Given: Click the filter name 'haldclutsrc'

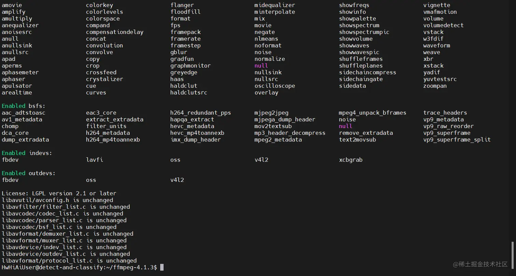Looking at the screenshot, I should 189,93.
